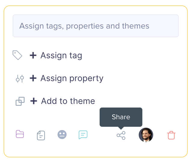Image resolution: width=192 pixels, height=161 pixels.
Task: Open the purple folder icon
Action: click(20, 134)
